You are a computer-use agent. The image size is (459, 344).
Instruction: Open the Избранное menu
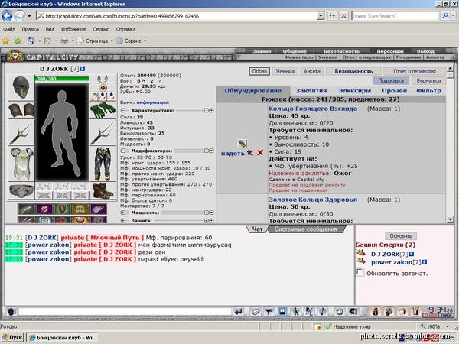coord(73,29)
